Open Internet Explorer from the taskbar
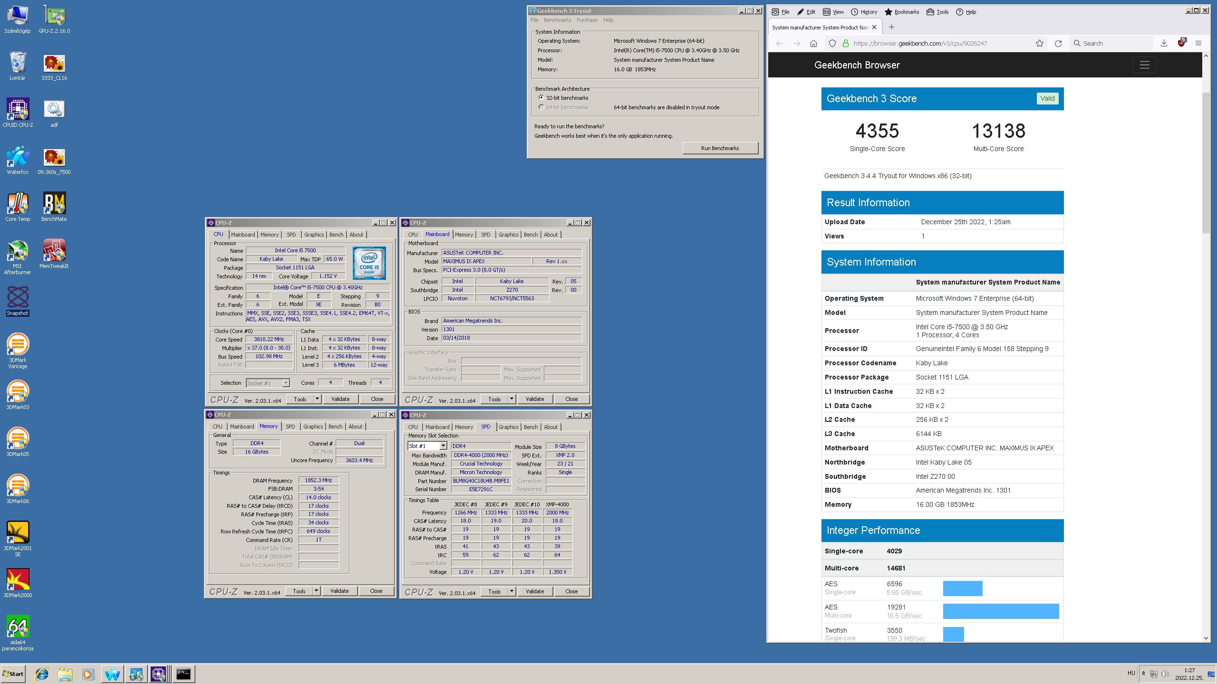The image size is (1217, 684). tap(42, 674)
